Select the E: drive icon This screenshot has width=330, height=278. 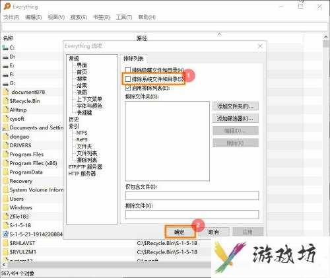point(5,65)
